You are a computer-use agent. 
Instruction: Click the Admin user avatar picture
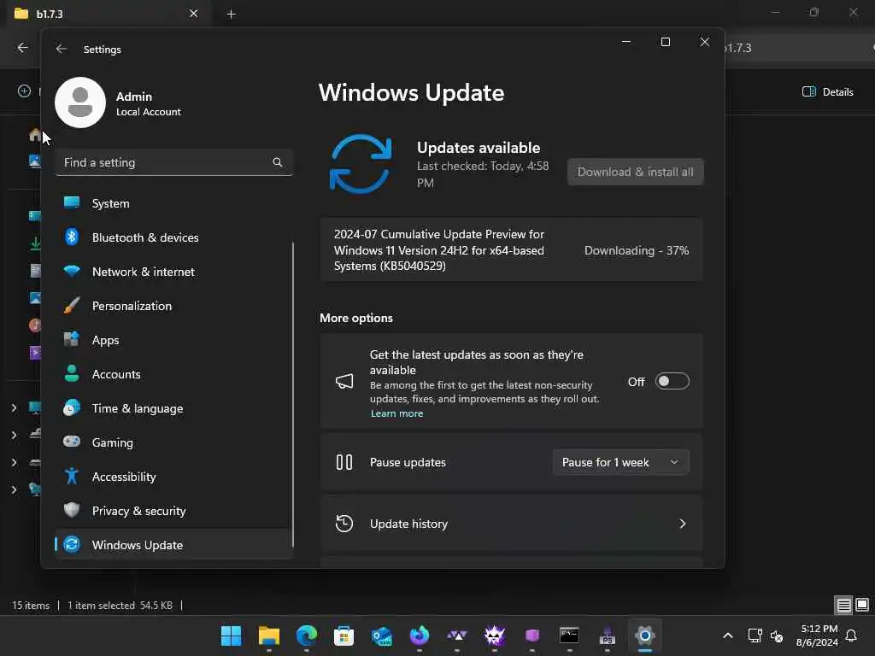[80, 102]
